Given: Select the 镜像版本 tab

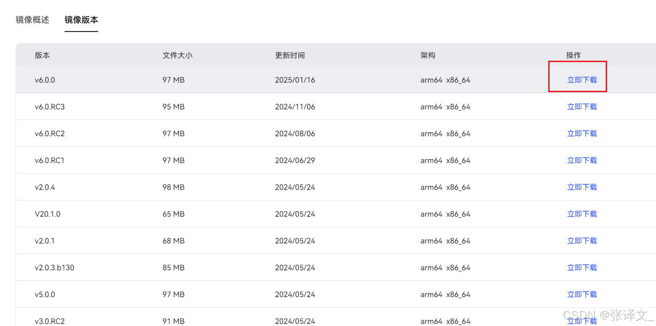Looking at the screenshot, I should click(x=81, y=20).
